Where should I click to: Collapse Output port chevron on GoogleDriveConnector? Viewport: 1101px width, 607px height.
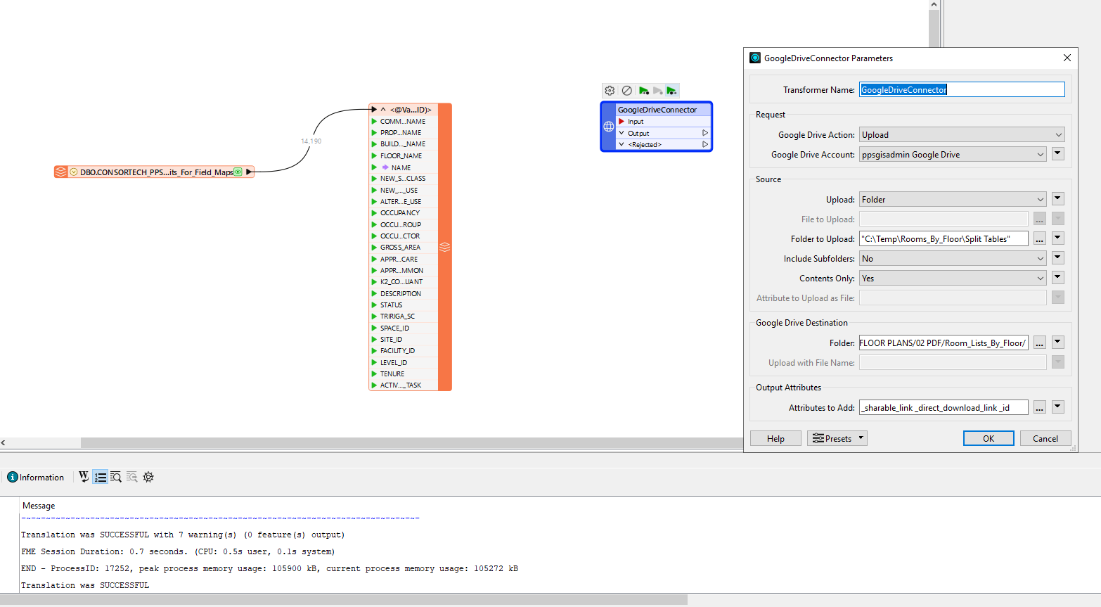pyautogui.click(x=622, y=133)
